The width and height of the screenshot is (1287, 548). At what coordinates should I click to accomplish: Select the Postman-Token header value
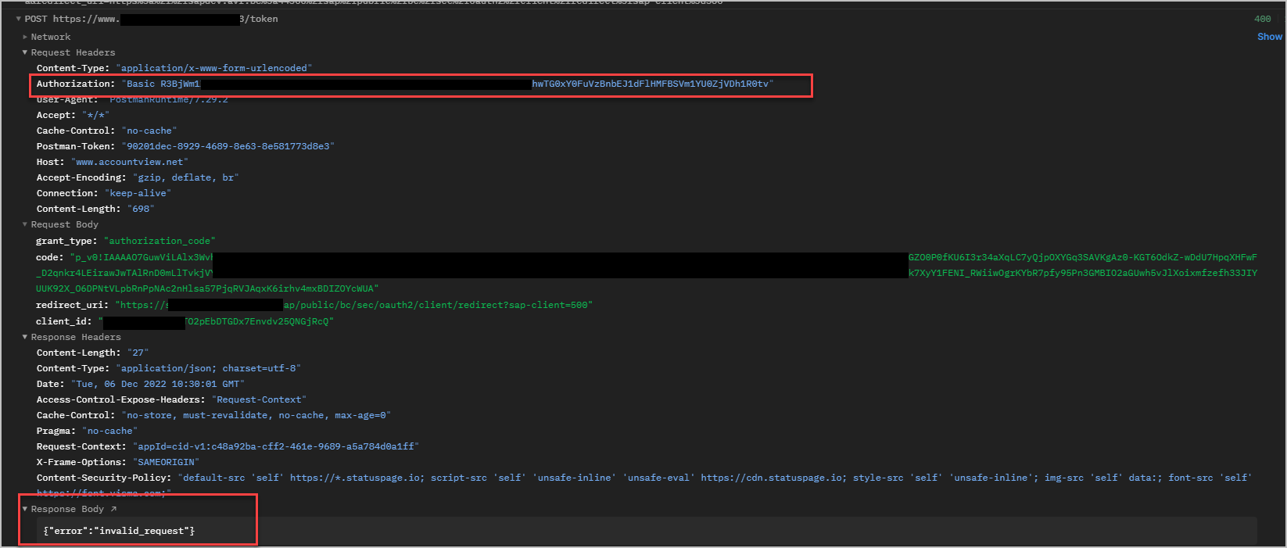pyautogui.click(x=228, y=146)
